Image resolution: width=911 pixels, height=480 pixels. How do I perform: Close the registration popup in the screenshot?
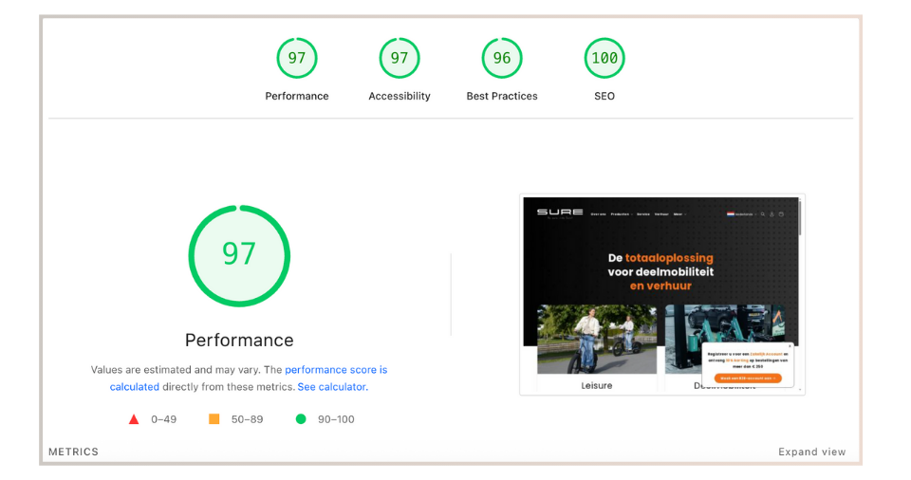tap(790, 345)
